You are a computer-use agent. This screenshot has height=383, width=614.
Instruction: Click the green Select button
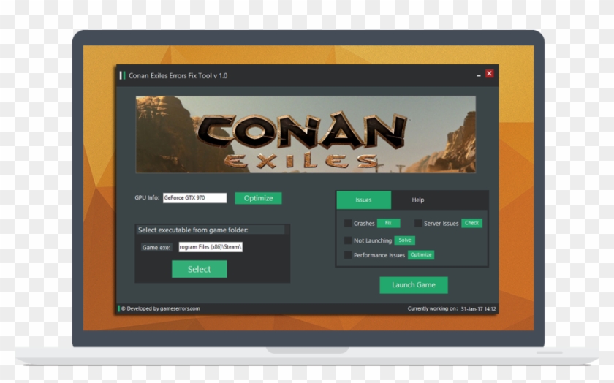pos(200,269)
